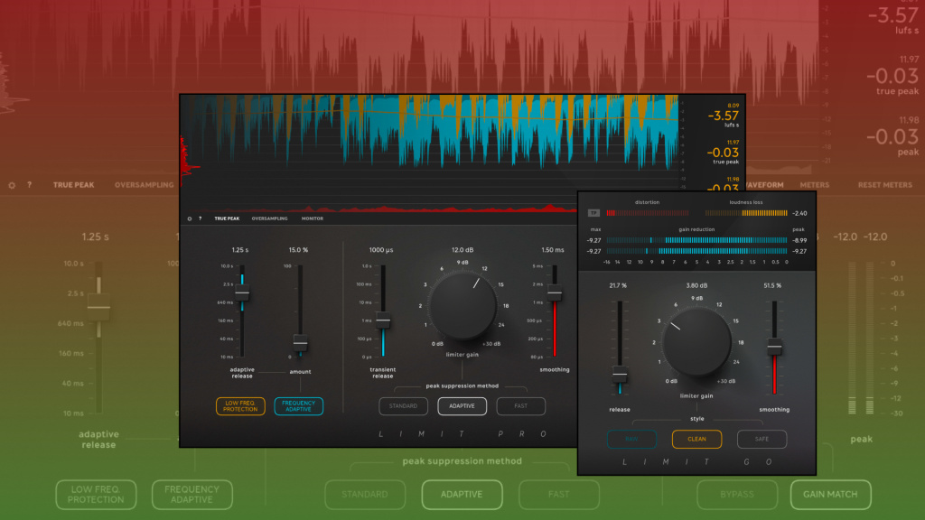Click BYPASS button in background window
The width and height of the screenshot is (925, 520).
[737, 494]
